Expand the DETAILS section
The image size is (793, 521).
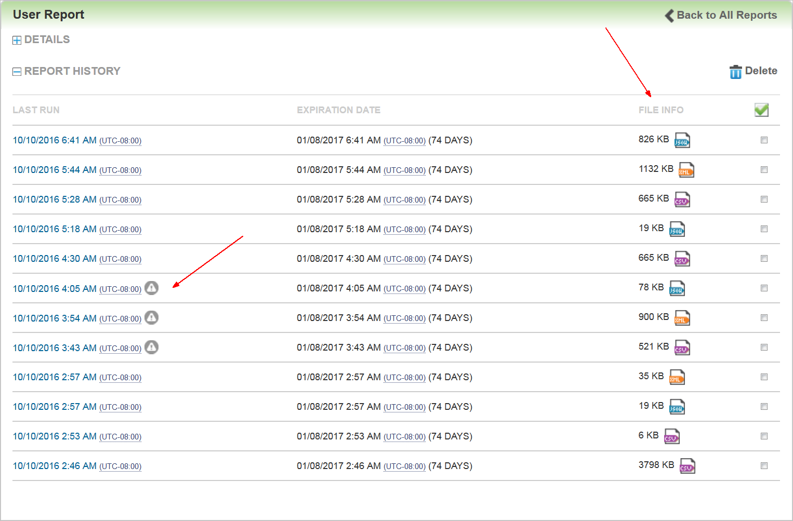[17, 40]
